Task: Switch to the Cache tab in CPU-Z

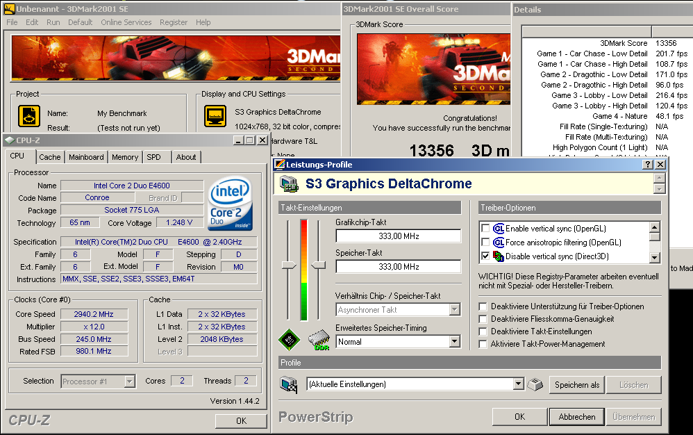Action: coord(50,157)
